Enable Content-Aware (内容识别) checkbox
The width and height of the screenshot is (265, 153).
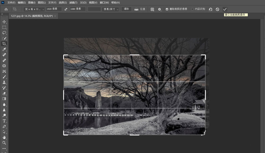coord(192,9)
